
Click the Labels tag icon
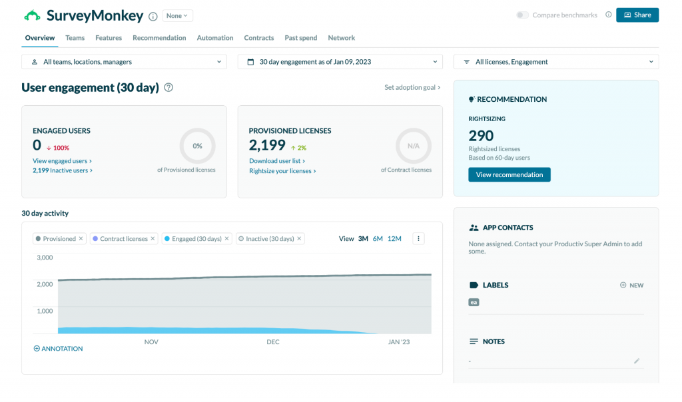point(474,285)
